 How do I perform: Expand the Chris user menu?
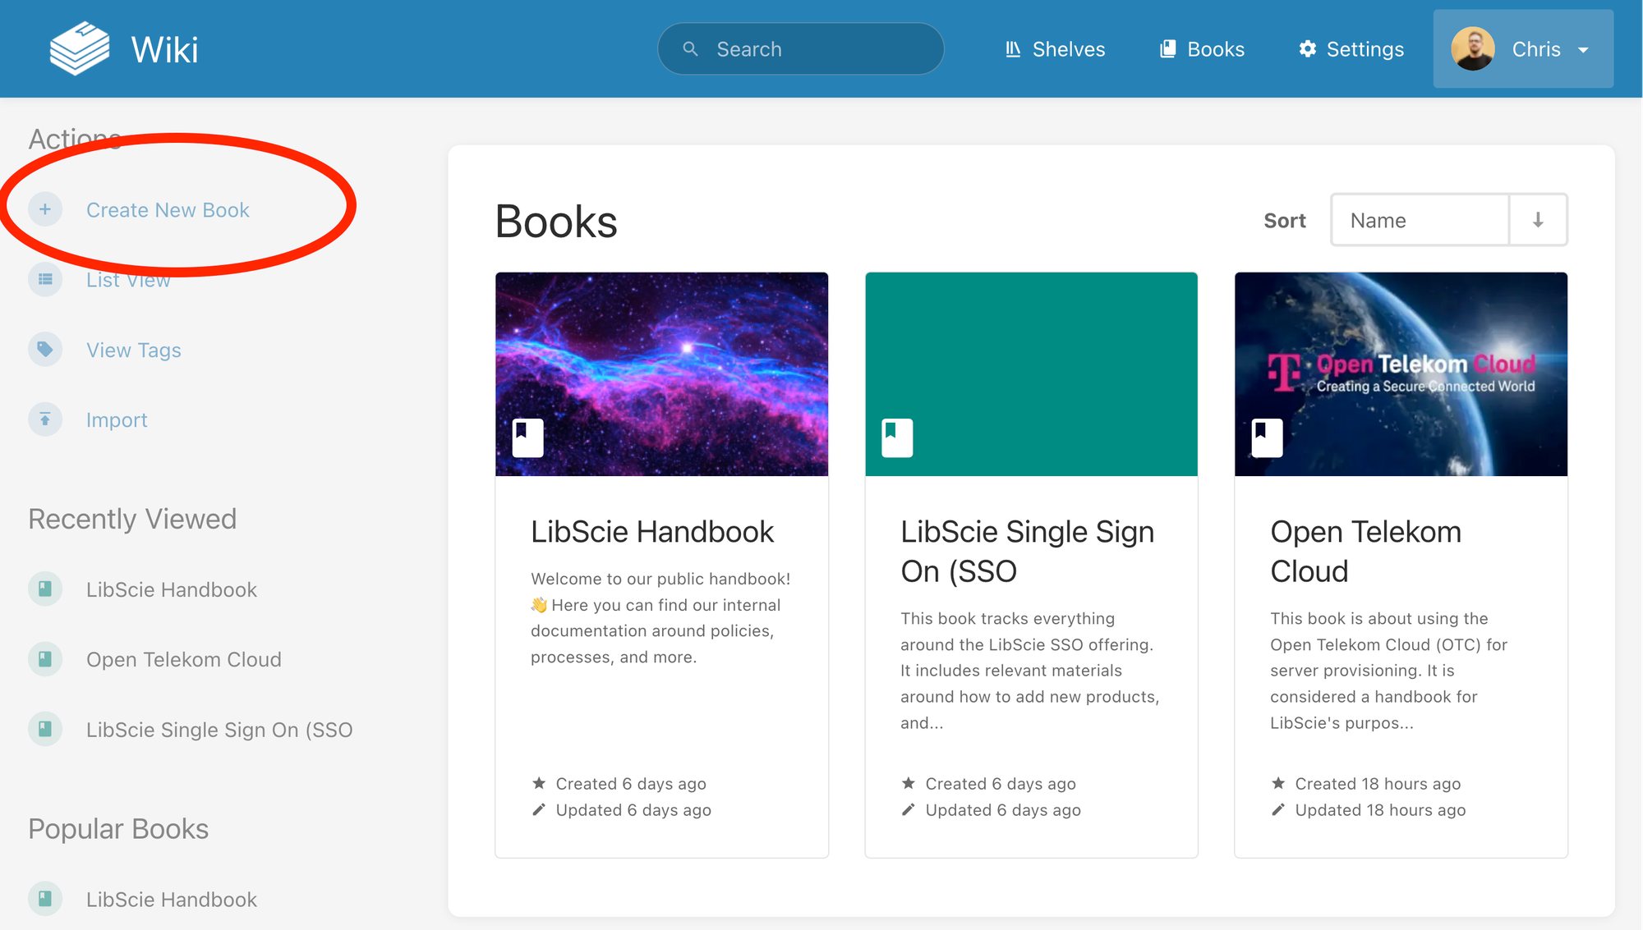click(1522, 49)
